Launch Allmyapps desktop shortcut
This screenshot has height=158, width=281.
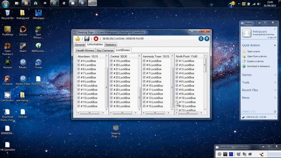click(38, 14)
